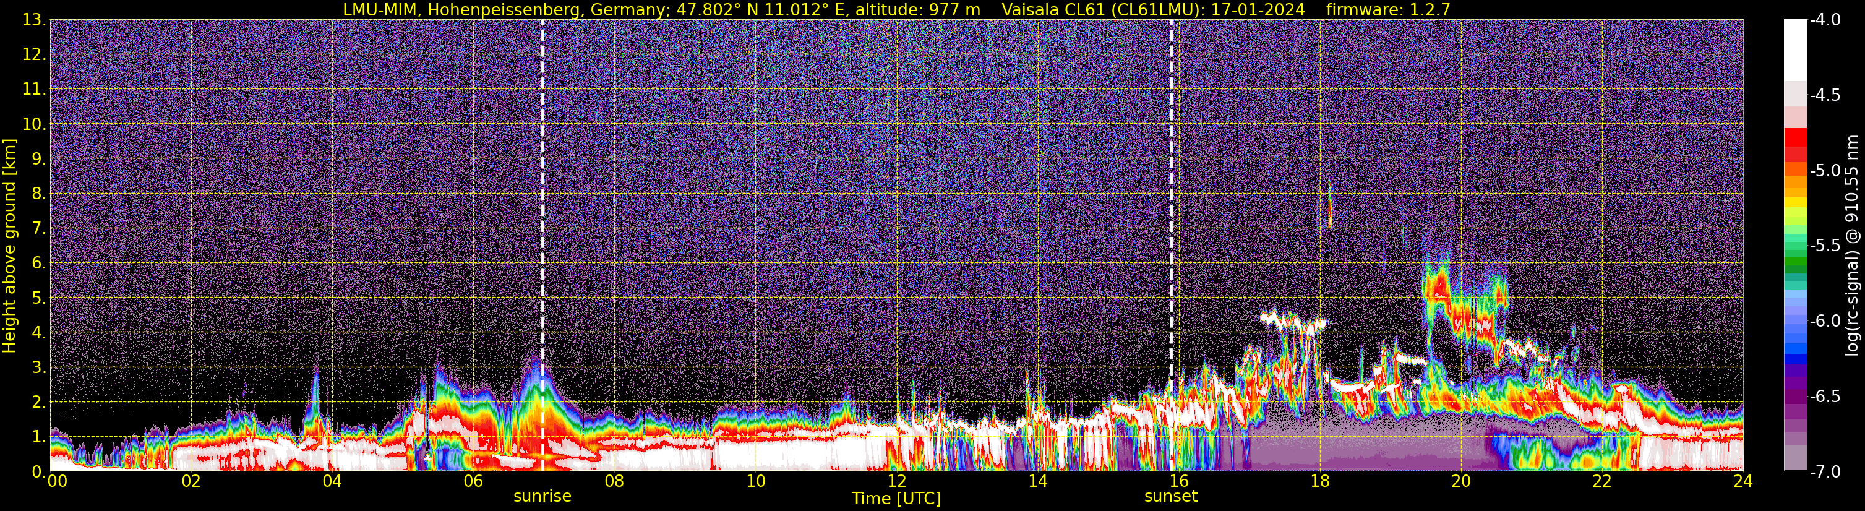Click the time axis tick label '12'
The image size is (1865, 511).
coord(897,481)
